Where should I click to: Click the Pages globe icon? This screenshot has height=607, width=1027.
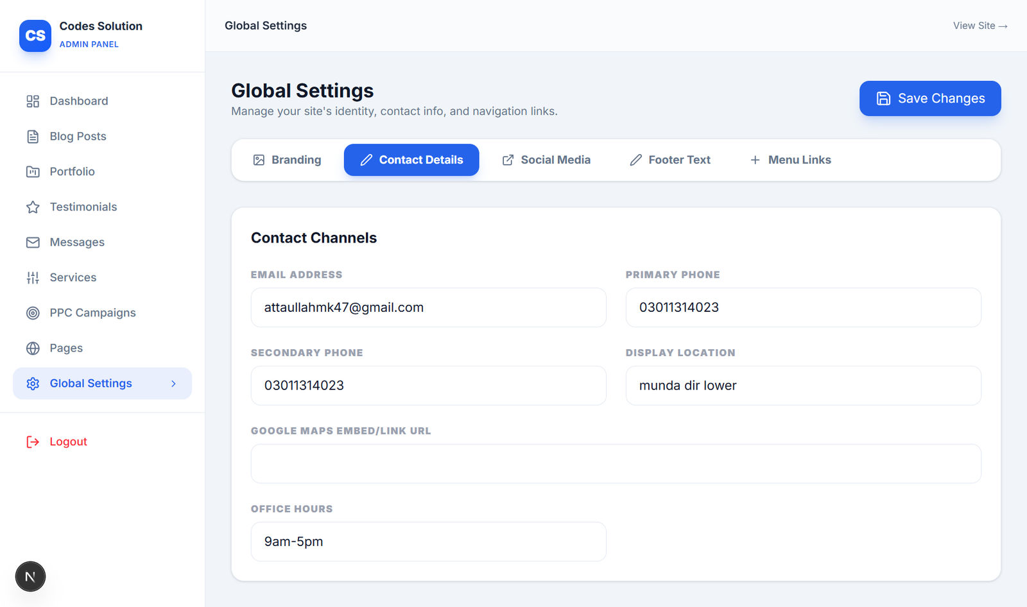(x=33, y=348)
